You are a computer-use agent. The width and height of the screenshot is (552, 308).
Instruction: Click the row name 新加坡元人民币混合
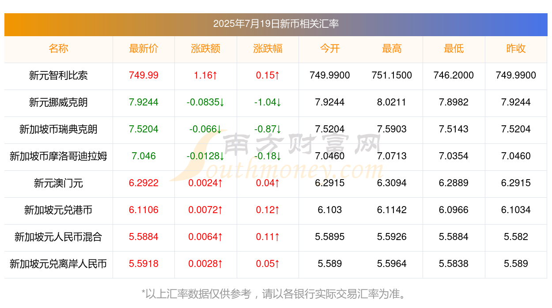(x=58, y=237)
